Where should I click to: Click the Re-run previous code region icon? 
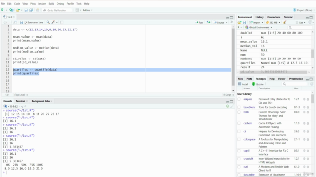(208, 22)
